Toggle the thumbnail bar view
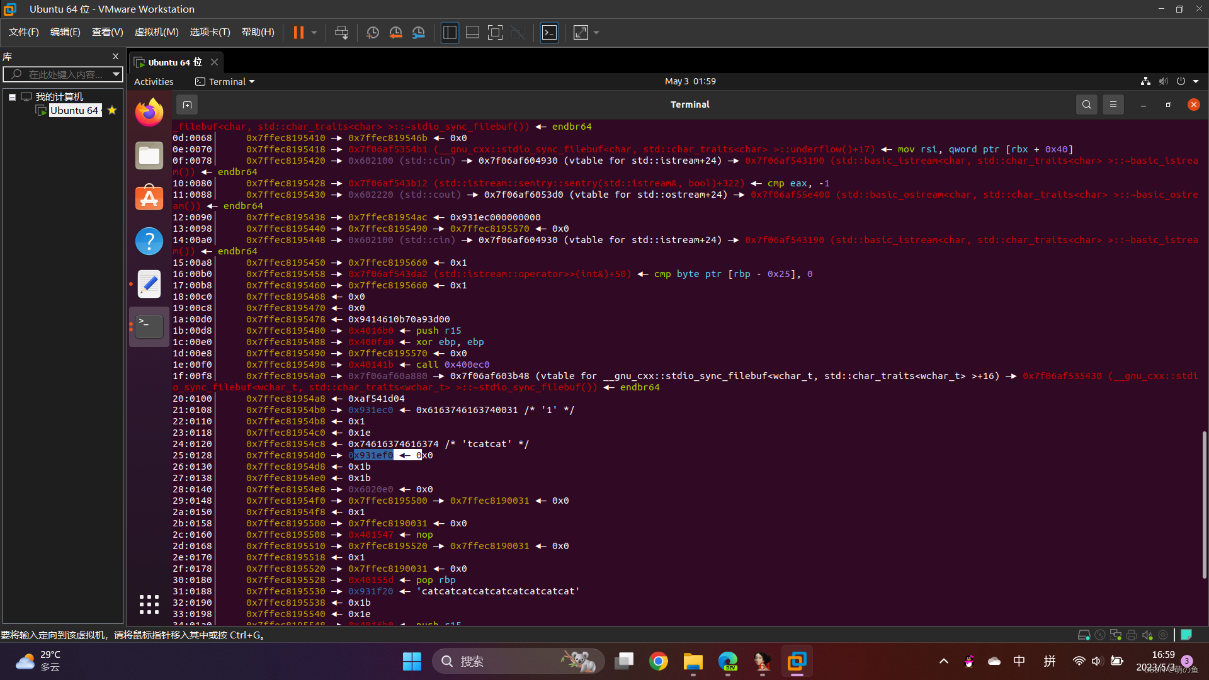 point(472,32)
